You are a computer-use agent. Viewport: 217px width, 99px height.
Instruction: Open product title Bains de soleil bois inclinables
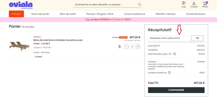click(x=58, y=42)
